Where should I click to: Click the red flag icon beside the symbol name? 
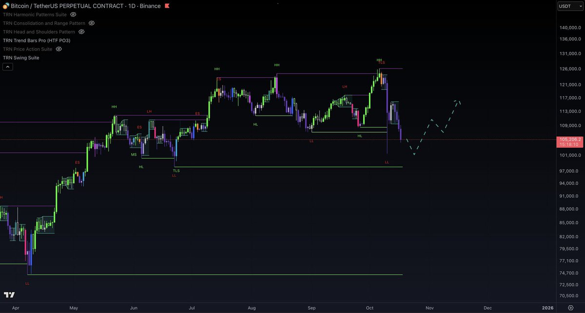[166, 6]
